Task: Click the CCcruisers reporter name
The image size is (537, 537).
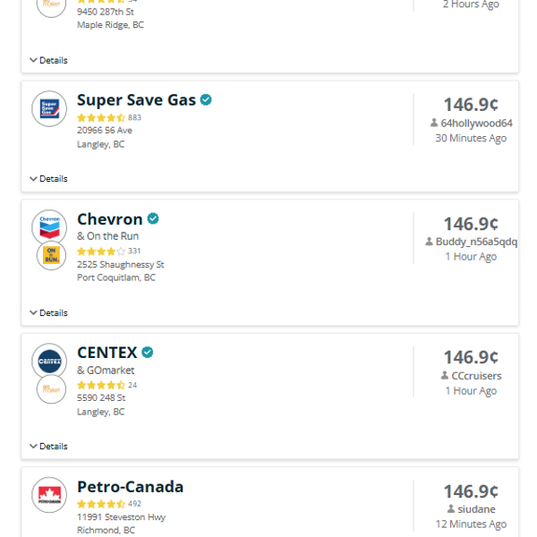Action: (475, 376)
